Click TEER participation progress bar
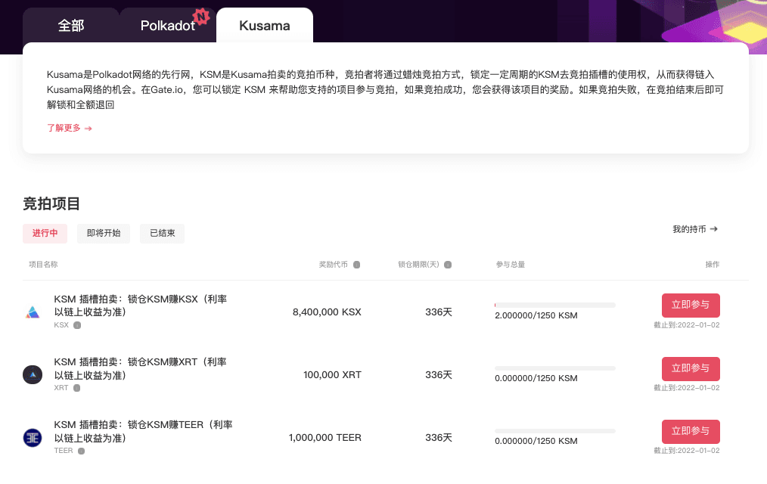 coord(555,431)
